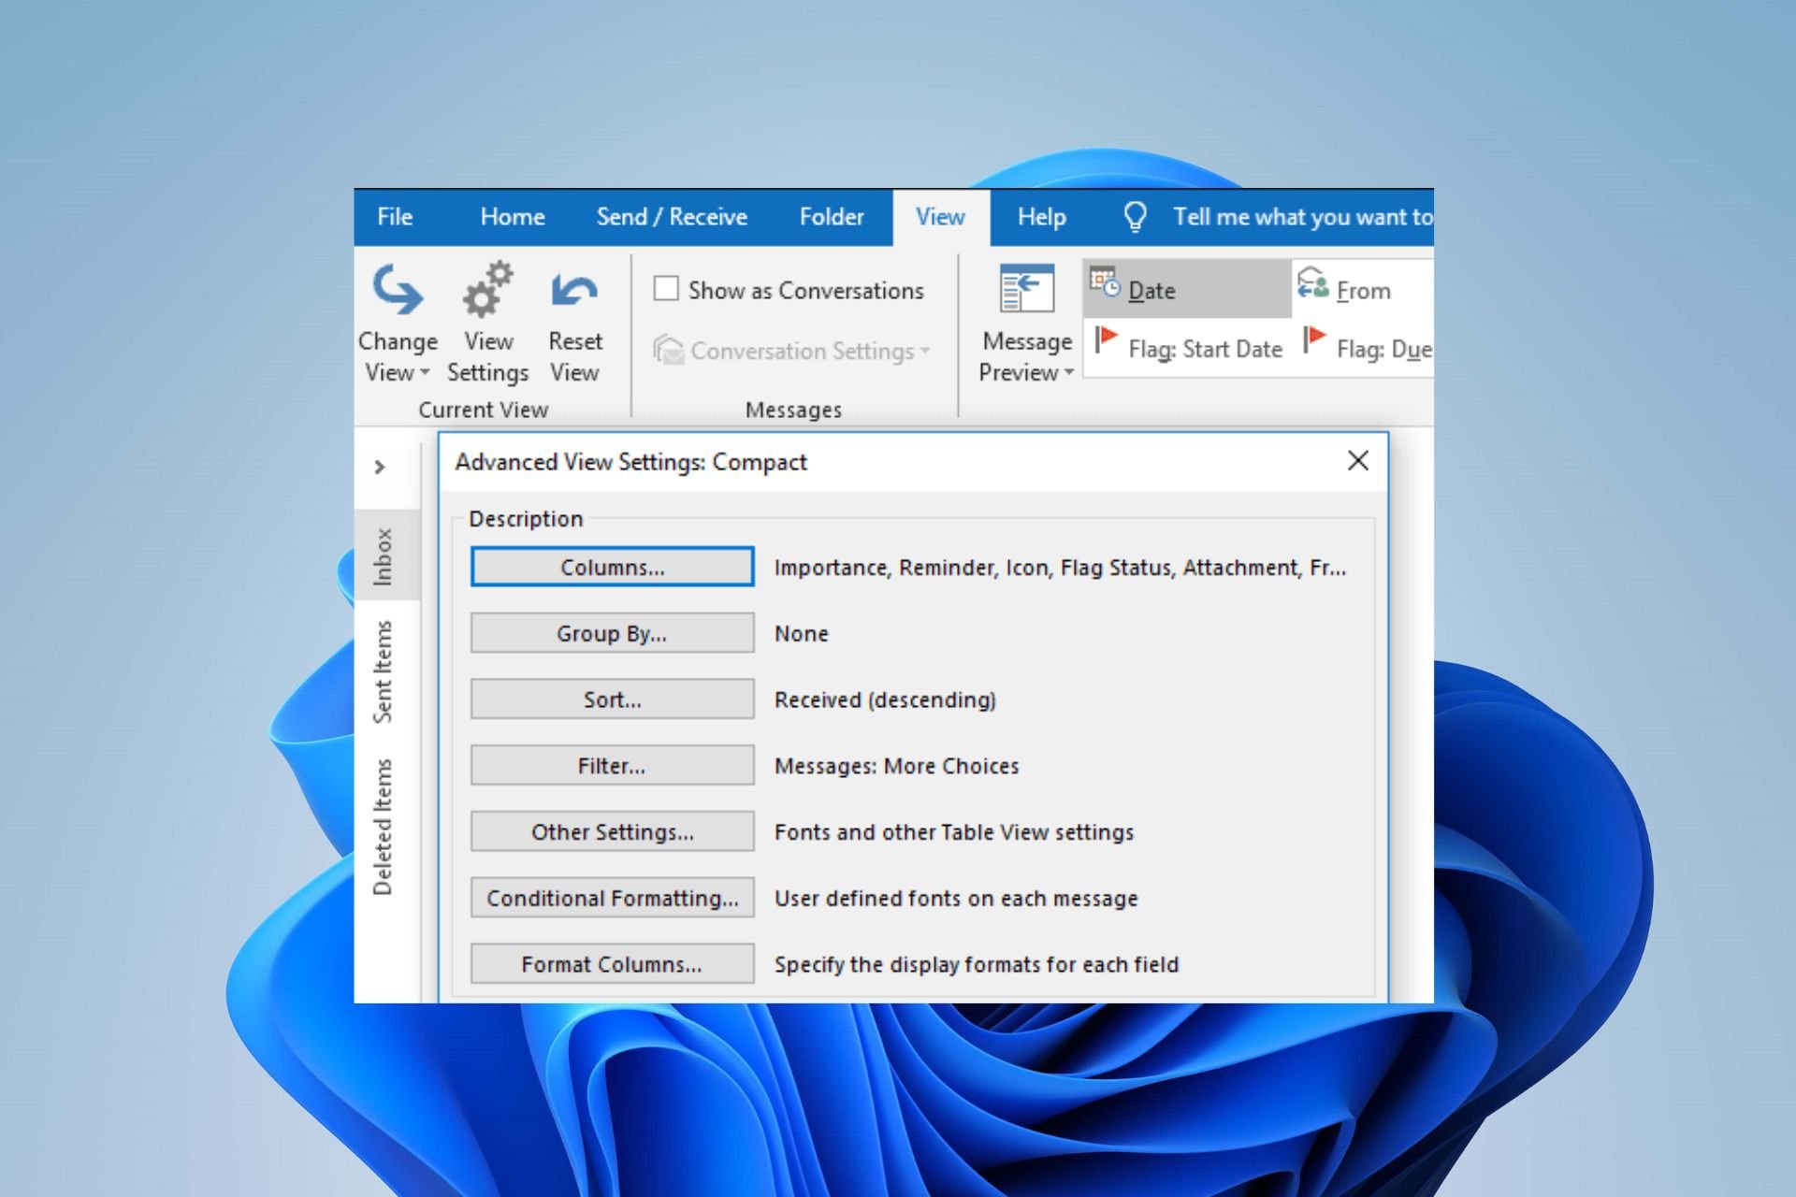Switch to the Home tab

pos(513,217)
